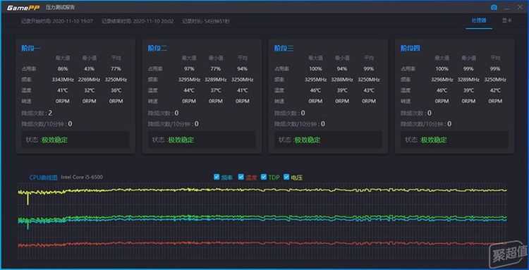The image size is (529, 270).
Task: Click the 3288MHz minimum frequency value
Action: [x=342, y=80]
